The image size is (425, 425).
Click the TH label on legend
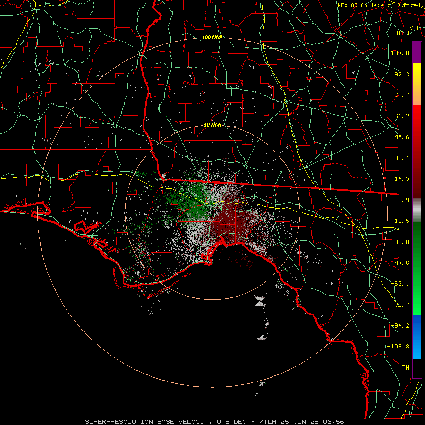click(x=406, y=368)
